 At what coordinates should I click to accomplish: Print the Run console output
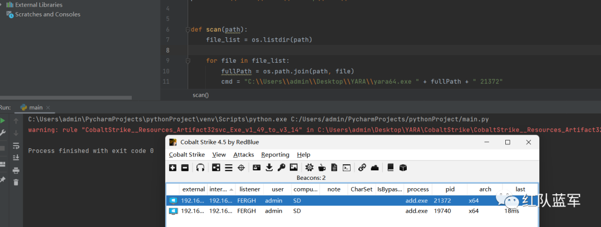coord(16,170)
